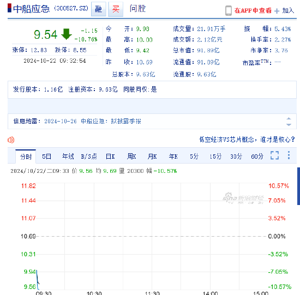Click the 注册资本: 9.63亿 text

click(x=93, y=89)
